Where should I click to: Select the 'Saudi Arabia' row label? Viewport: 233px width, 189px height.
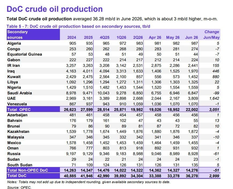click(20, 93)
